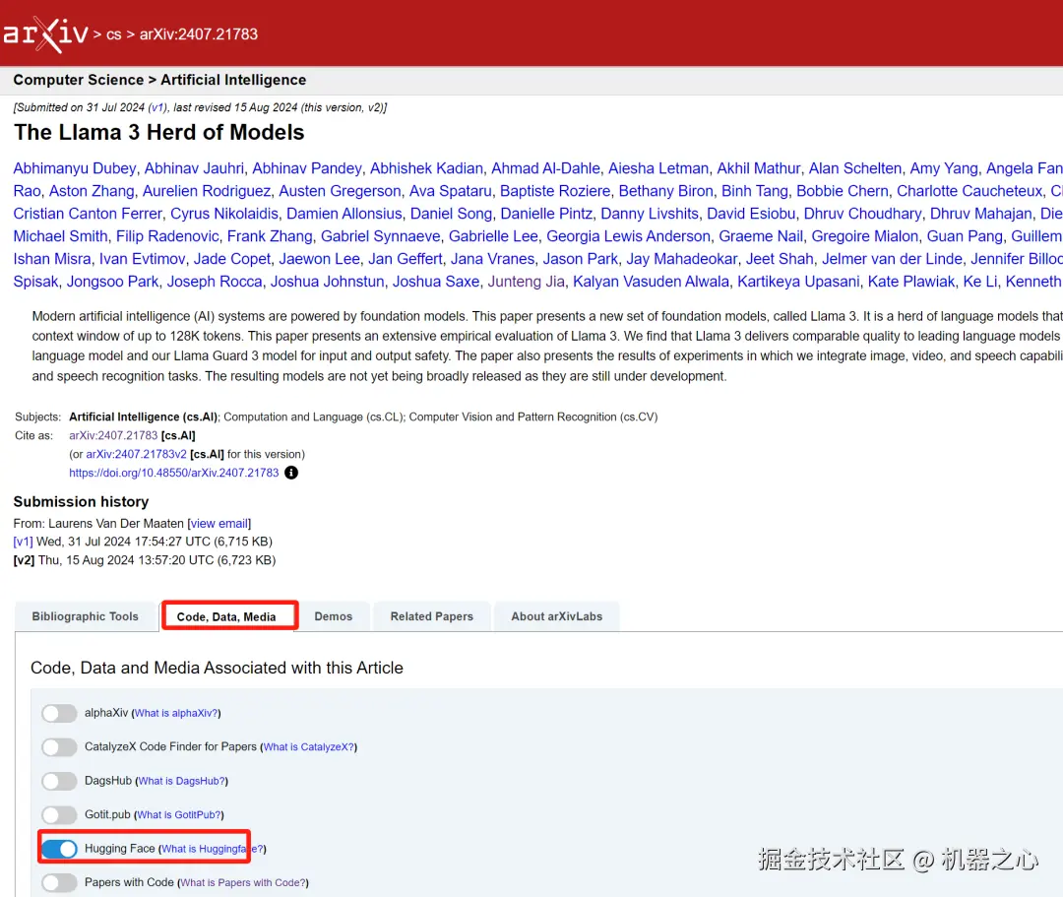Turn on the DagsHub toggle
Screen dimensions: 1063x897
[x=59, y=781]
